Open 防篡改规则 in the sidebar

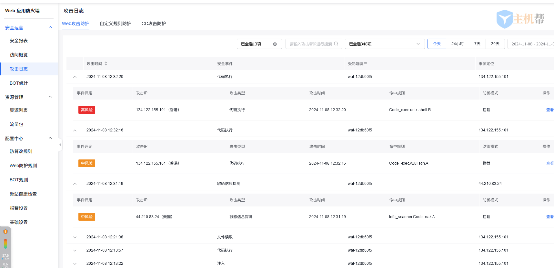click(21, 151)
